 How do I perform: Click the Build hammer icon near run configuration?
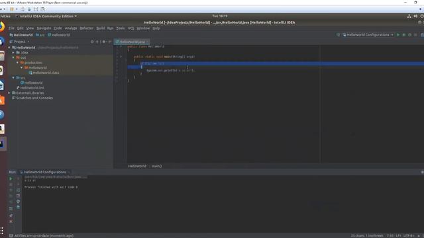(x=338, y=35)
